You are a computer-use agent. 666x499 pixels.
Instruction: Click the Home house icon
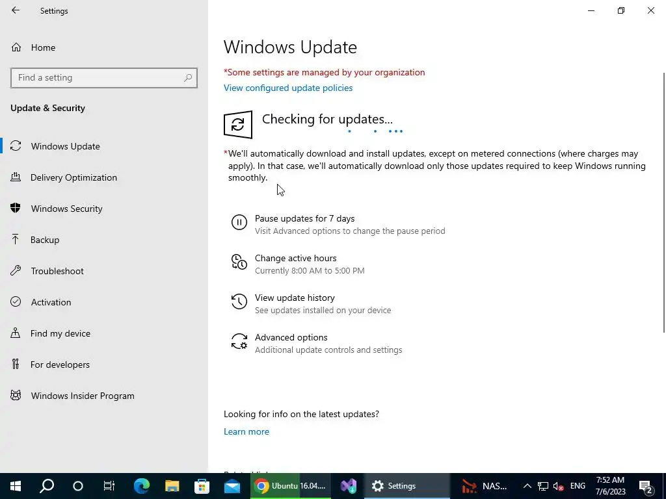tap(16, 47)
